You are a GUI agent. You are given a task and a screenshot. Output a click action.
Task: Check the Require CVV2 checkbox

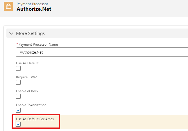tap(18, 82)
